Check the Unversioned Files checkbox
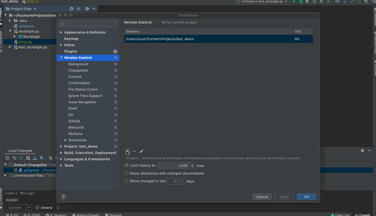 pos(11,175)
